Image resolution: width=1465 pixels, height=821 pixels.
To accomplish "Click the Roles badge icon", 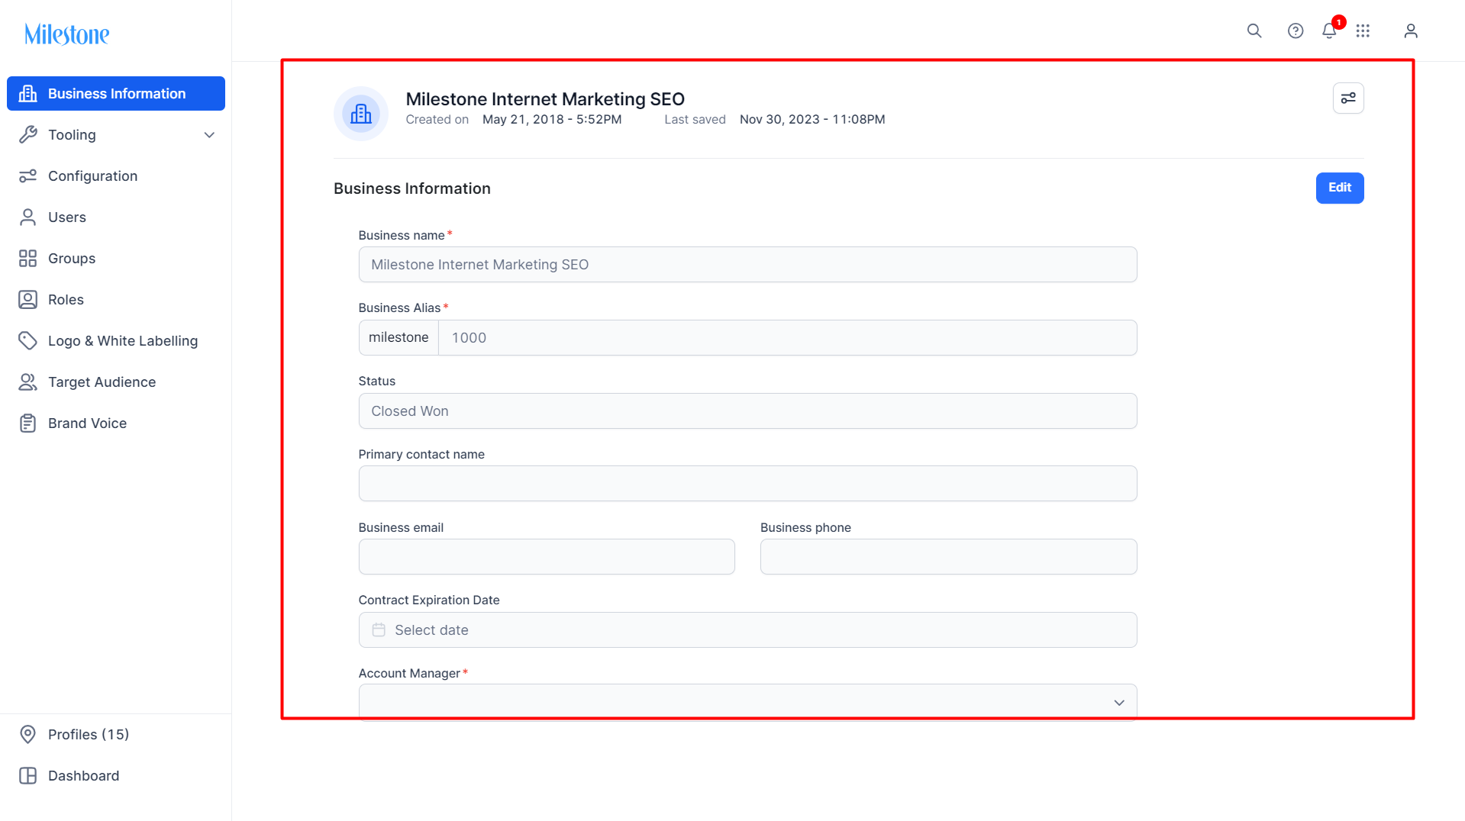I will point(28,300).
